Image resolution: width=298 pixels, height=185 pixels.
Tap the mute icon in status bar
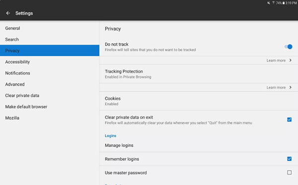269,3
